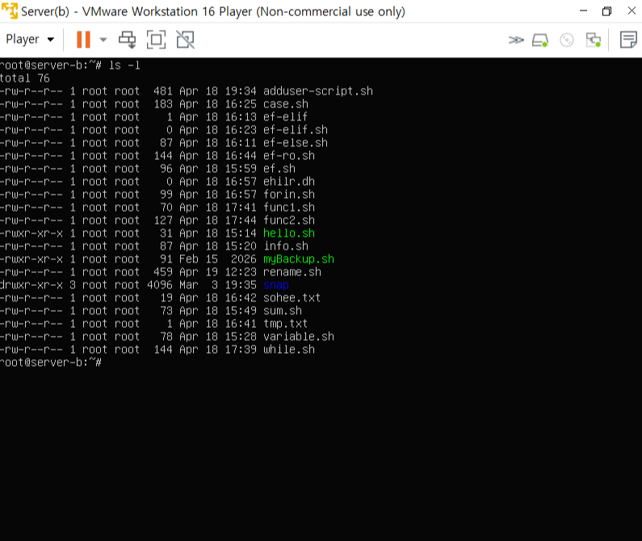The width and height of the screenshot is (642, 541).
Task: Restore down the VMware window
Action: (606, 11)
